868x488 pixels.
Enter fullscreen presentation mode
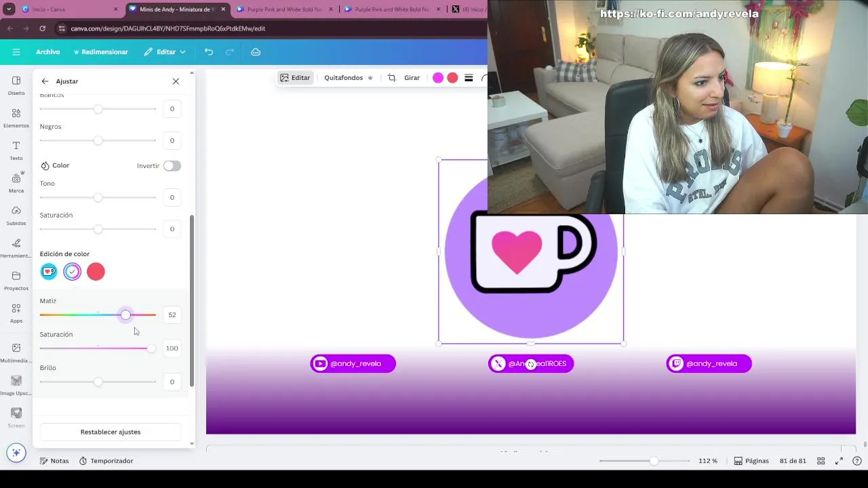click(x=839, y=461)
